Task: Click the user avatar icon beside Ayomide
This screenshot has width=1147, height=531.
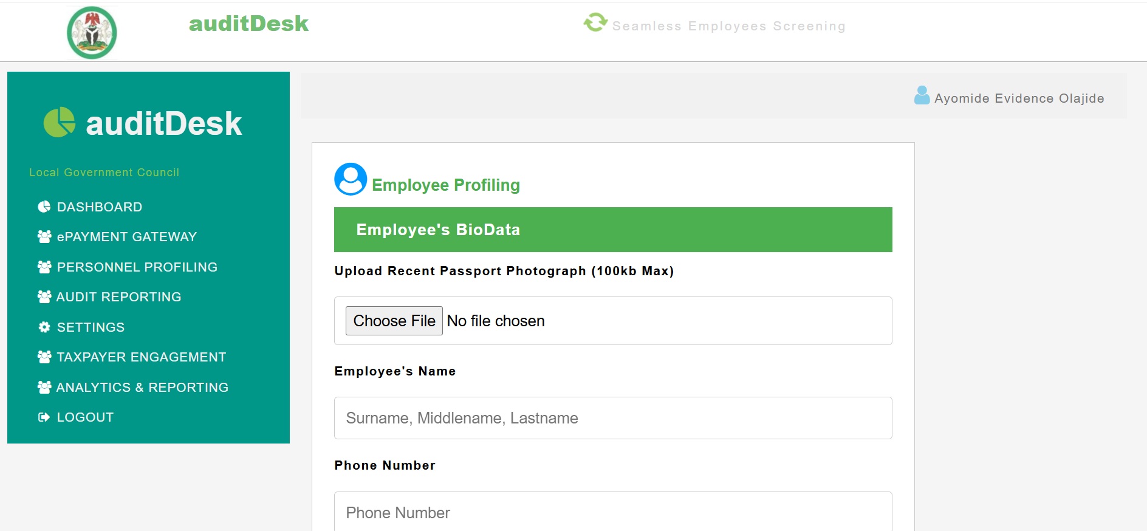Action: (922, 95)
